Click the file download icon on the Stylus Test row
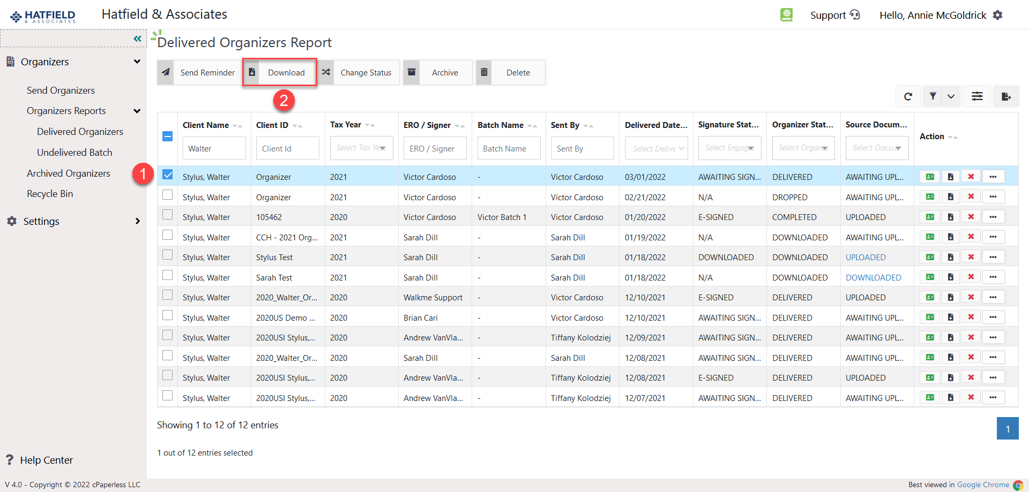 pyautogui.click(x=950, y=256)
